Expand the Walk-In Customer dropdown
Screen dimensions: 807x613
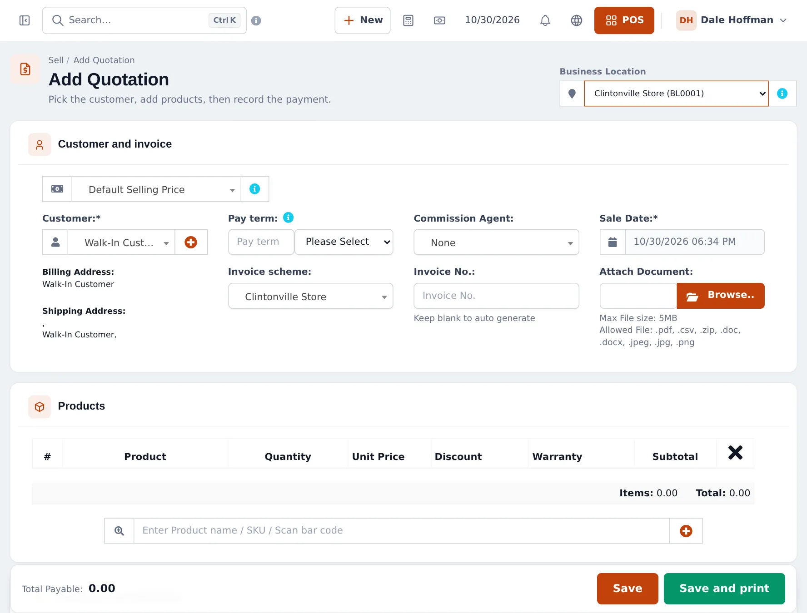121,242
